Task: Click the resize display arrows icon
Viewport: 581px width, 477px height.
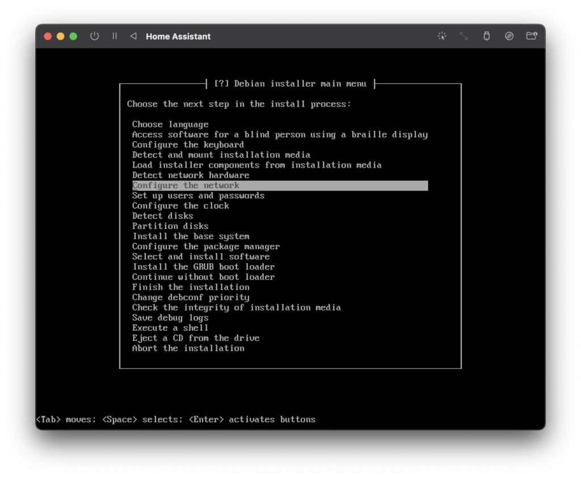Action: click(x=464, y=36)
